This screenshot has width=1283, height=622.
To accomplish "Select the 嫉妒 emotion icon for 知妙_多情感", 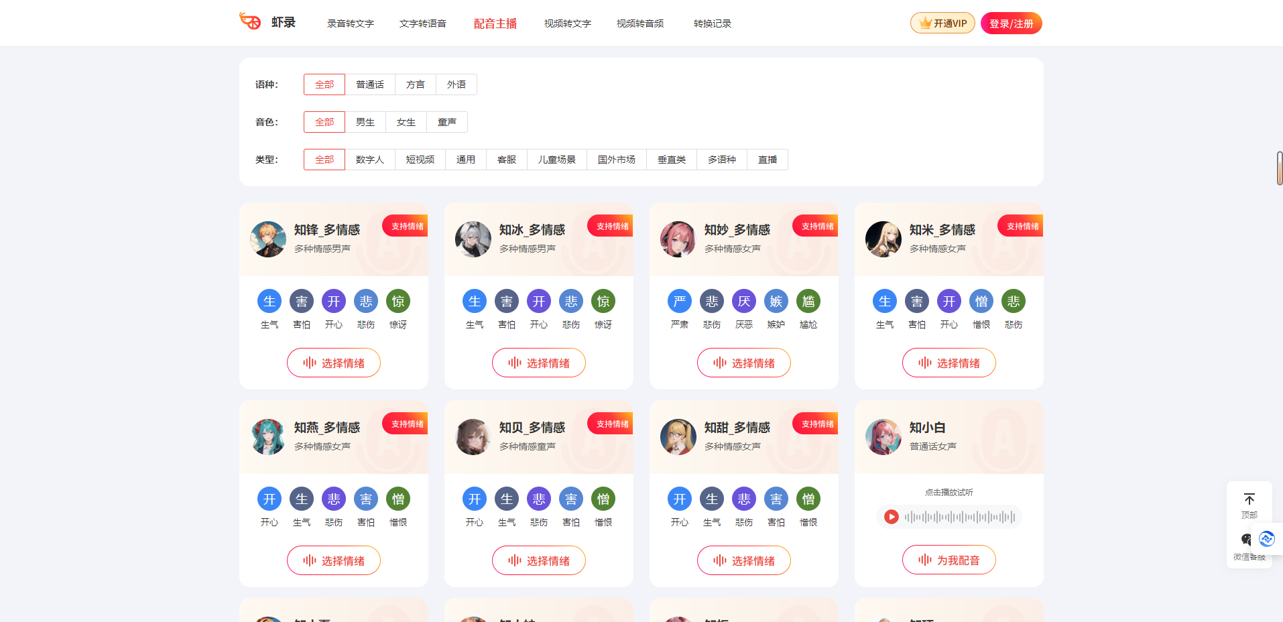I will pyautogui.click(x=776, y=302).
